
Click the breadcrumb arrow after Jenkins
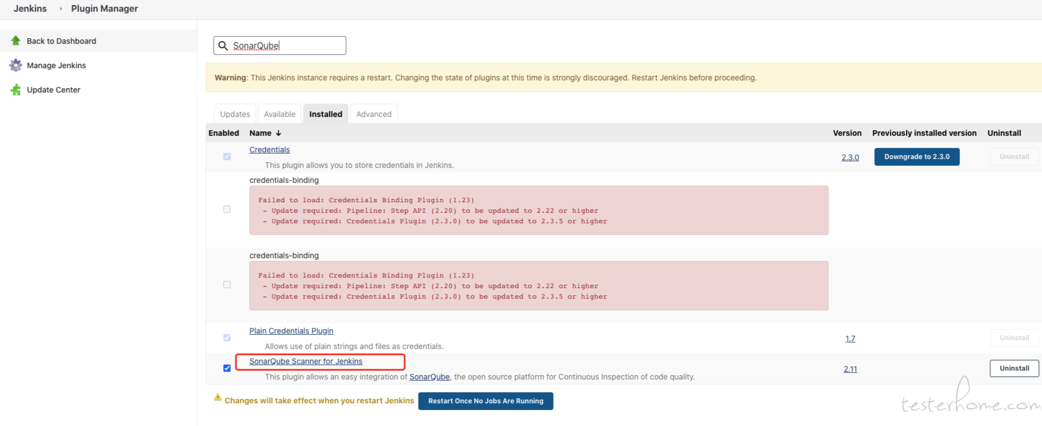61,9
